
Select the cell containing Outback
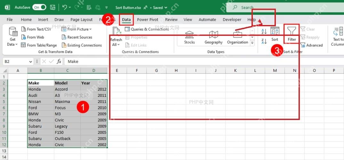click(67, 139)
